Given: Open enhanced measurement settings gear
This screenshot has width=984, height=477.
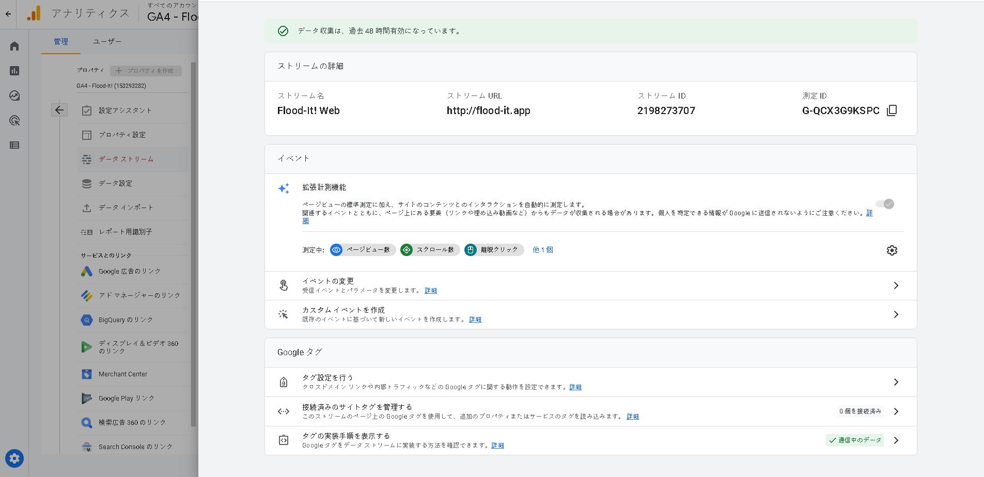Looking at the screenshot, I should pos(892,250).
